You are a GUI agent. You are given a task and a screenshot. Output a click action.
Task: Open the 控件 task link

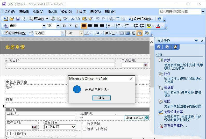pos(167,74)
